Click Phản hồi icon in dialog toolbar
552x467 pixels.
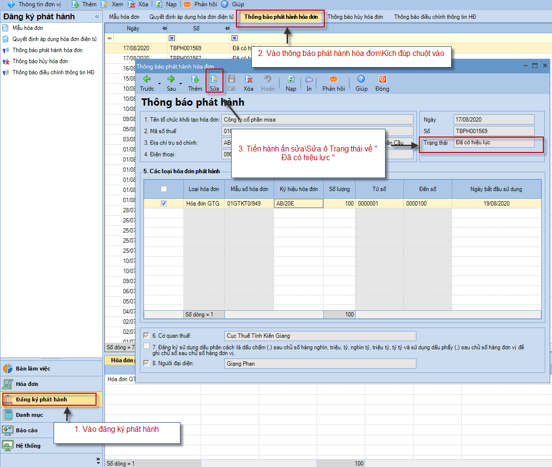pos(333,79)
